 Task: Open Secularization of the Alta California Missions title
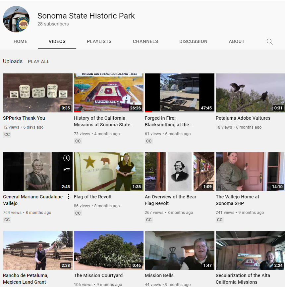coord(243,279)
